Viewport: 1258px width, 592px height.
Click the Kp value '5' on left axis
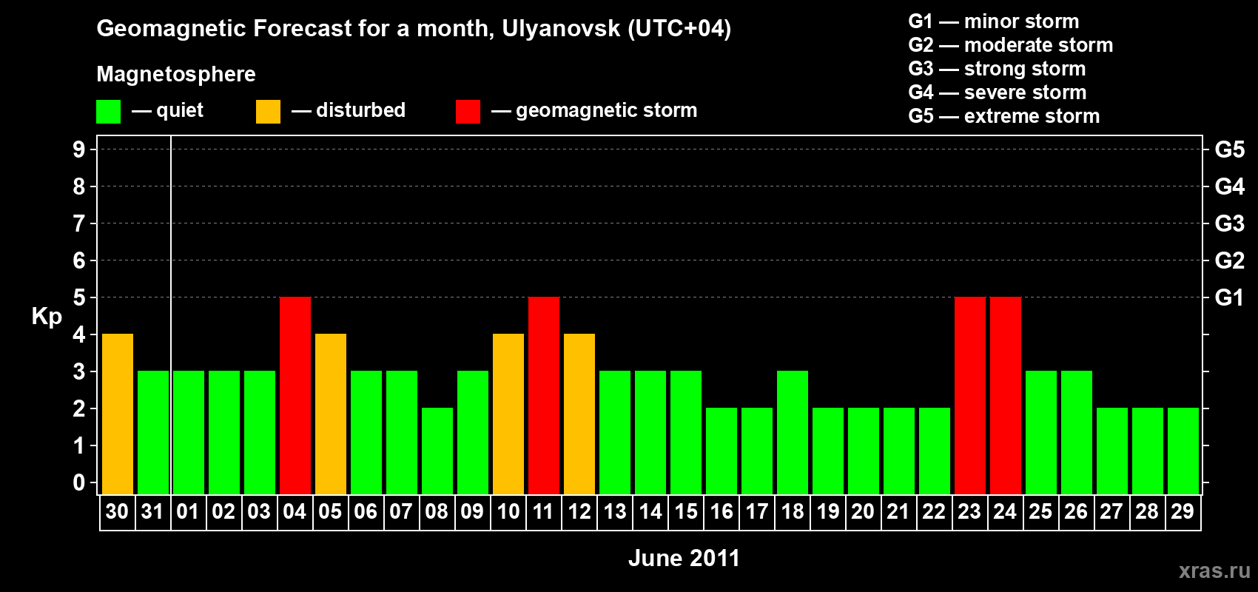[x=79, y=297]
